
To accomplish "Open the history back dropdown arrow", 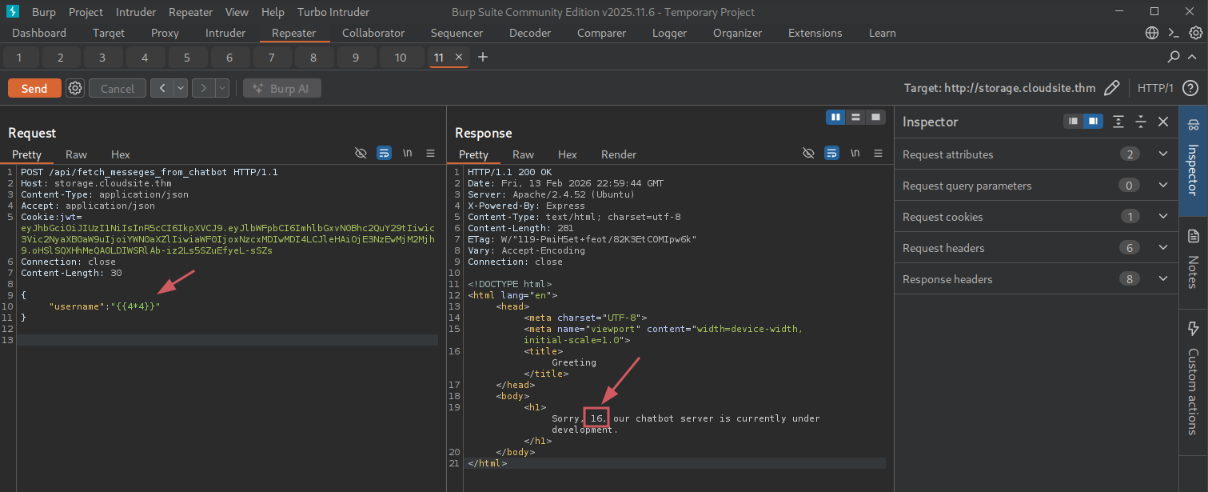I will point(181,89).
